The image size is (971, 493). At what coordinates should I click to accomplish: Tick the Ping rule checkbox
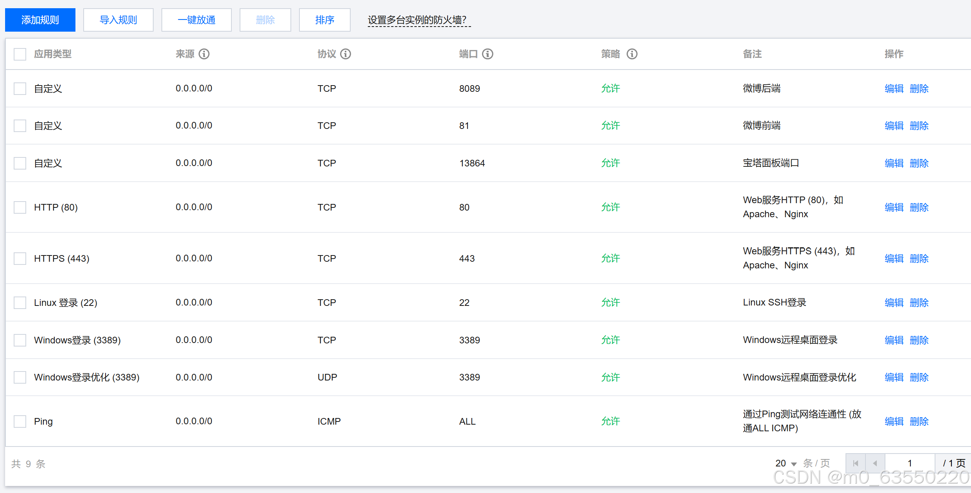20,421
